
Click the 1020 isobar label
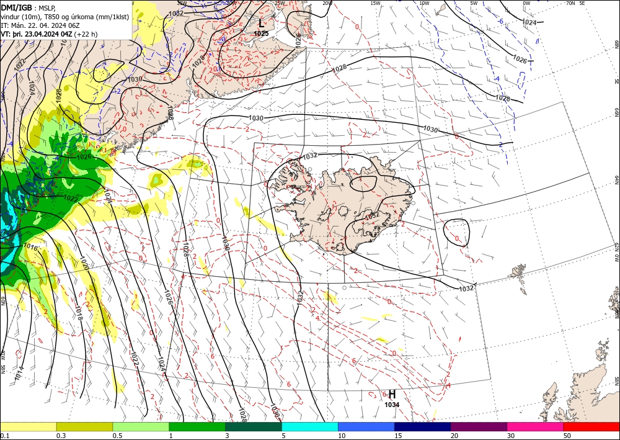(84, 263)
